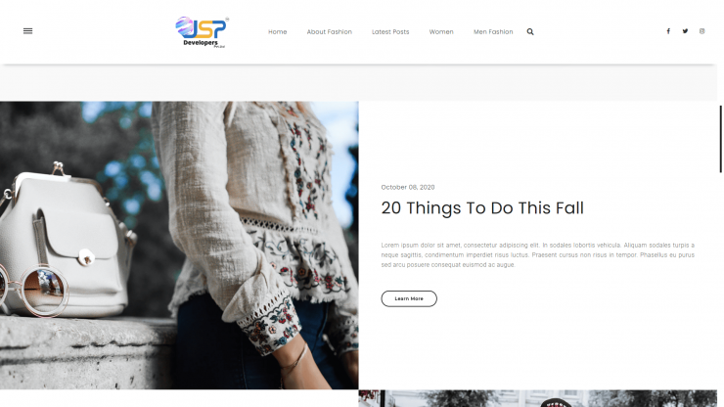Open the Women menu item
This screenshot has height=407, width=724.
pyautogui.click(x=441, y=32)
